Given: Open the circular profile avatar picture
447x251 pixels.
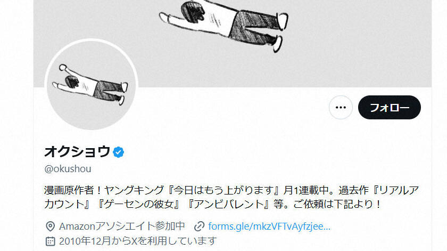Looking at the screenshot, I should pyautogui.click(x=91, y=85).
